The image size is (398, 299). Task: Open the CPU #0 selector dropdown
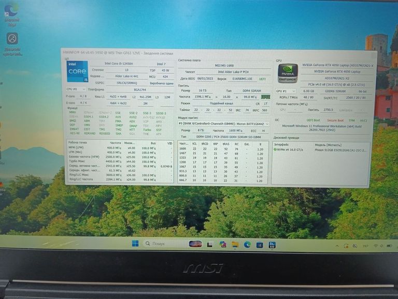coord(76,89)
